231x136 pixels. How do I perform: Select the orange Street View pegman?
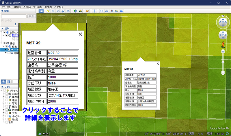(x=223, y=45)
